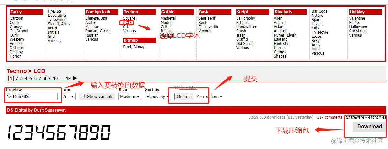The height and width of the screenshot is (149, 388).
Task: Select the Distorted subcategory
Action: tap(17, 48)
